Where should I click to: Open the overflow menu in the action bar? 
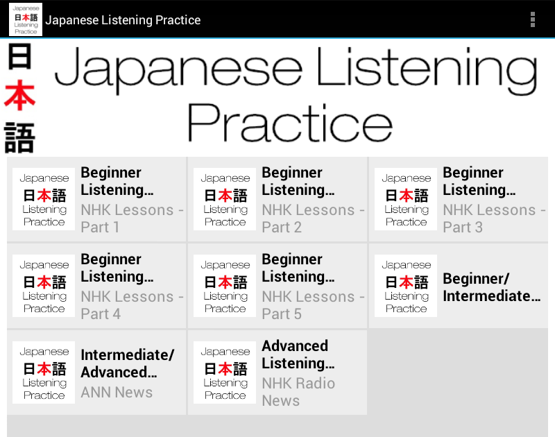(x=533, y=19)
